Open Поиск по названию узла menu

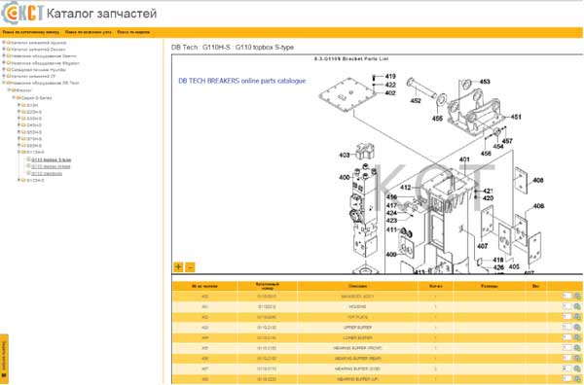[89, 32]
